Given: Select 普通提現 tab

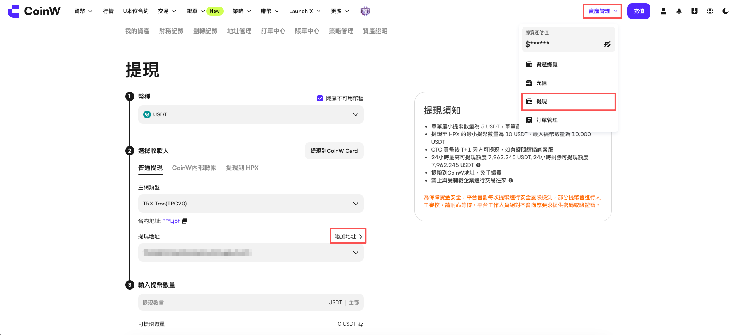Looking at the screenshot, I should pos(151,168).
